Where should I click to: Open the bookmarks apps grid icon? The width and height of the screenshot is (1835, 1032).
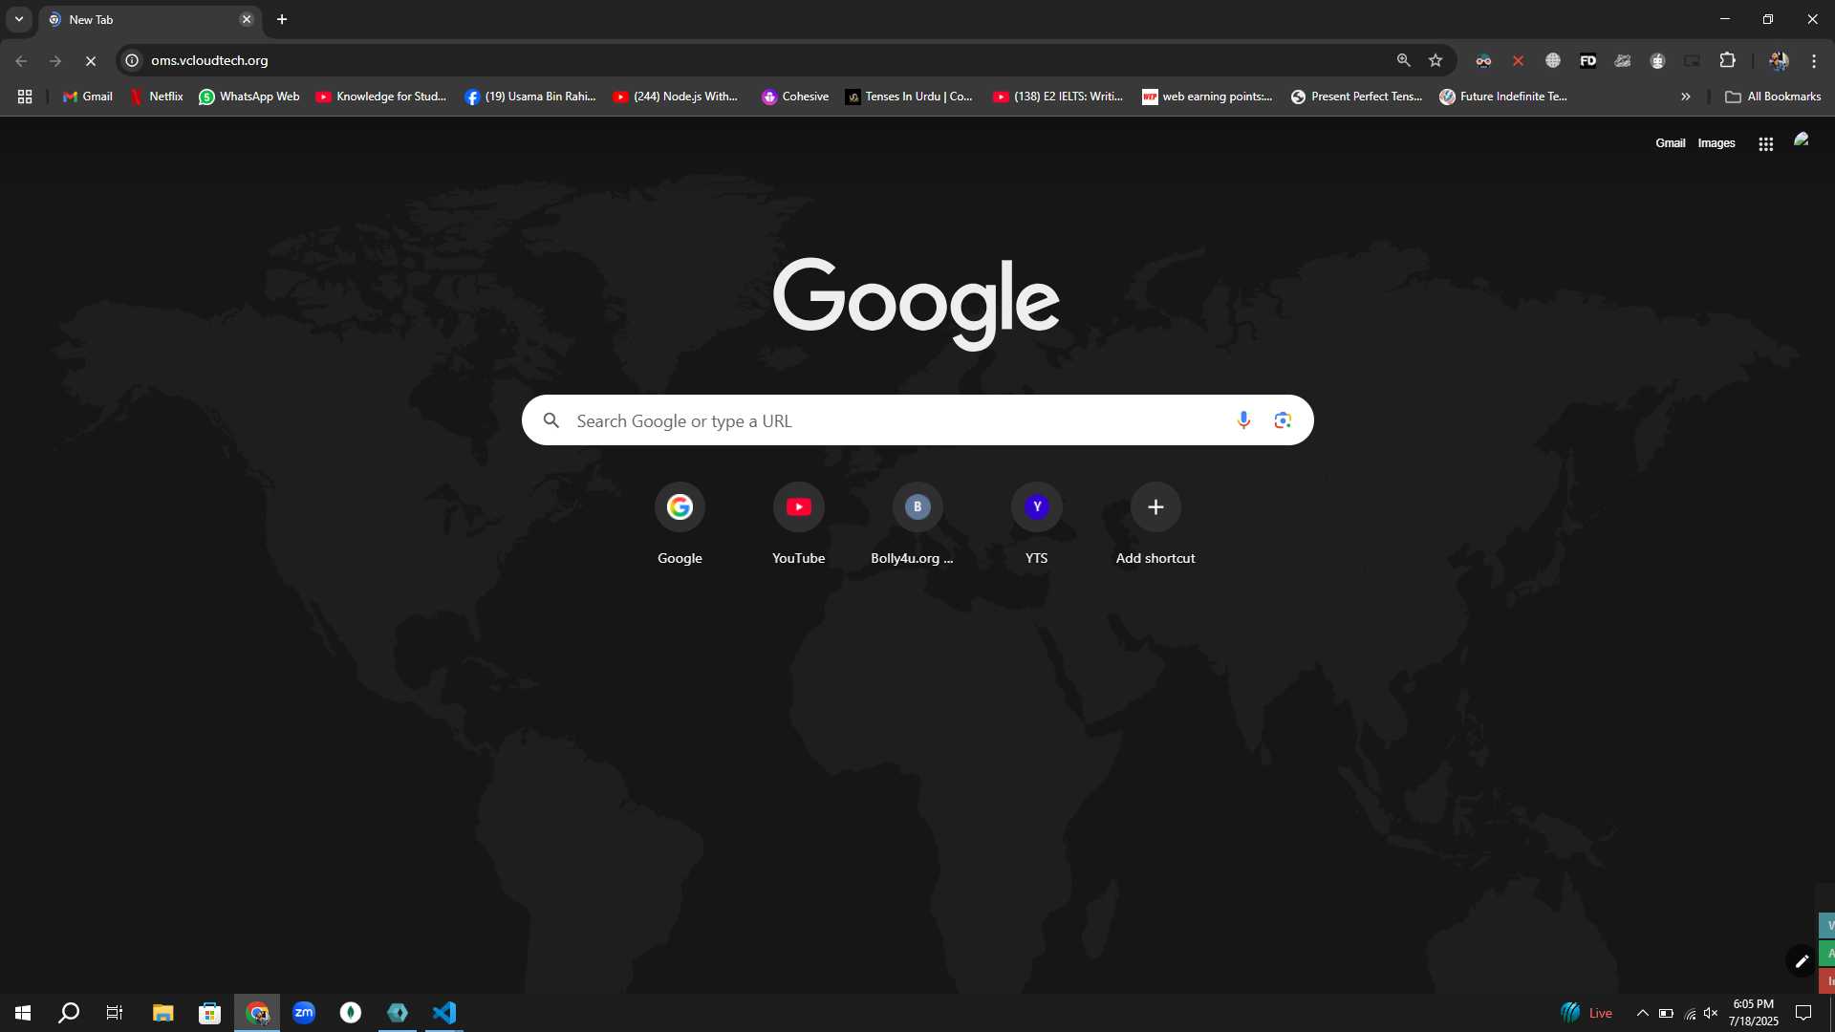[25, 97]
